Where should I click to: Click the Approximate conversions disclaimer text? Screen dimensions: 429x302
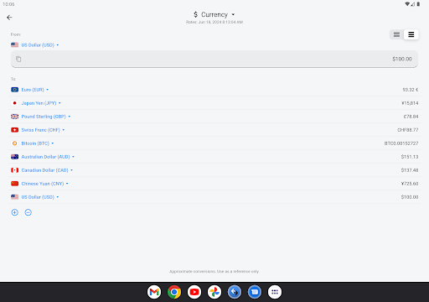point(214,272)
